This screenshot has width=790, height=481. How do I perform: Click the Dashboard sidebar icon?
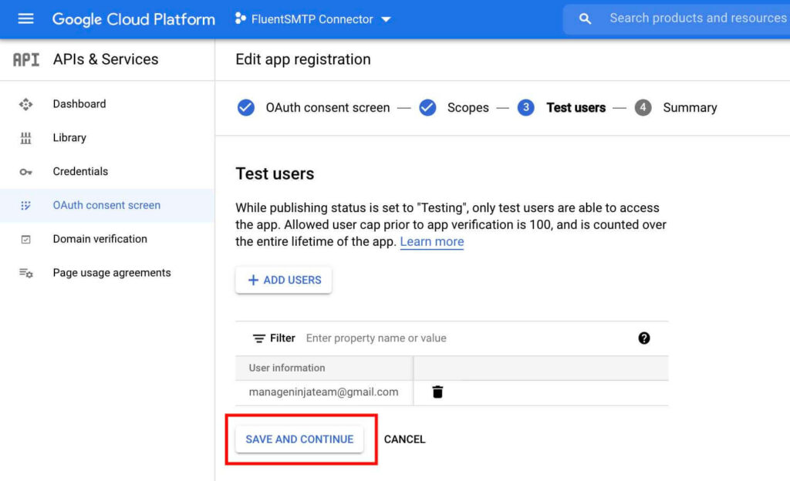click(25, 104)
